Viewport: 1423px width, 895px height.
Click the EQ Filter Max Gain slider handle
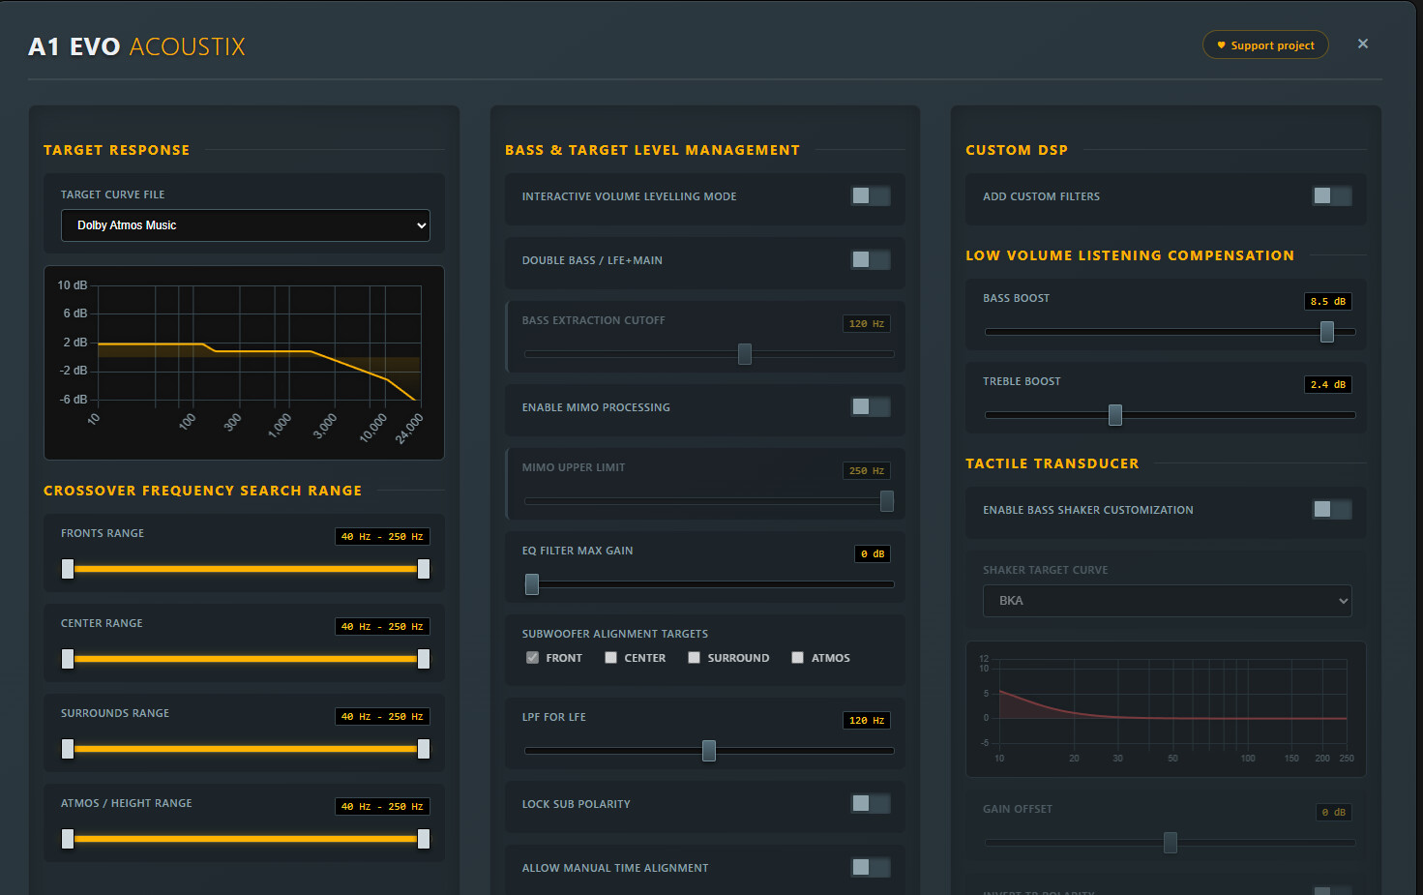pos(532,584)
